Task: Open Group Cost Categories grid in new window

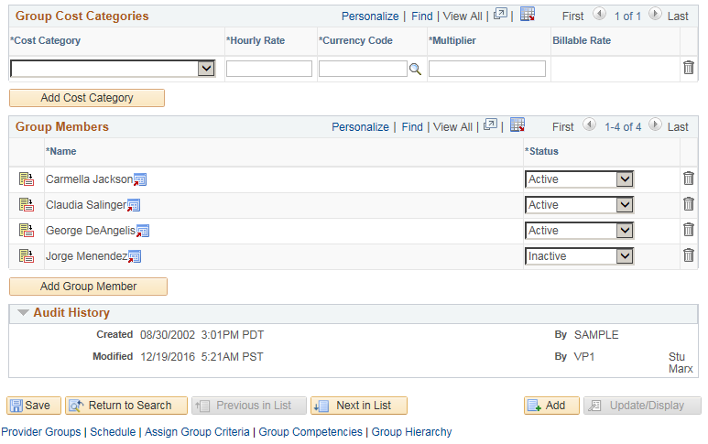Action: pos(500,15)
